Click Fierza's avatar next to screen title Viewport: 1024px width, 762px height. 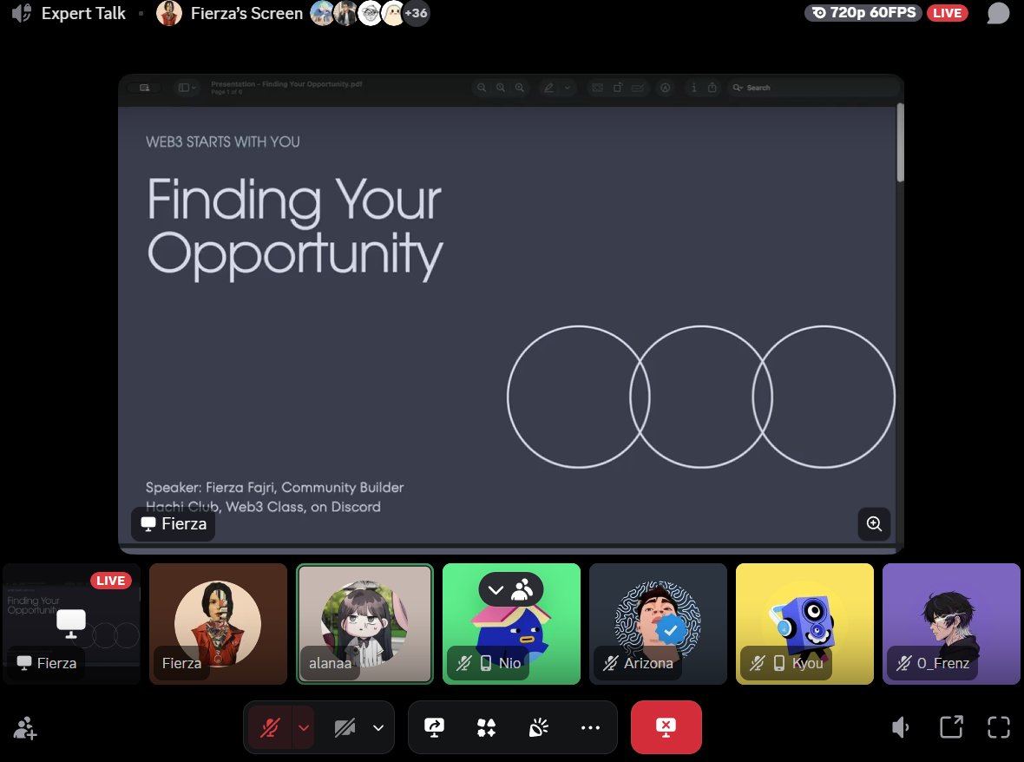[x=169, y=13]
